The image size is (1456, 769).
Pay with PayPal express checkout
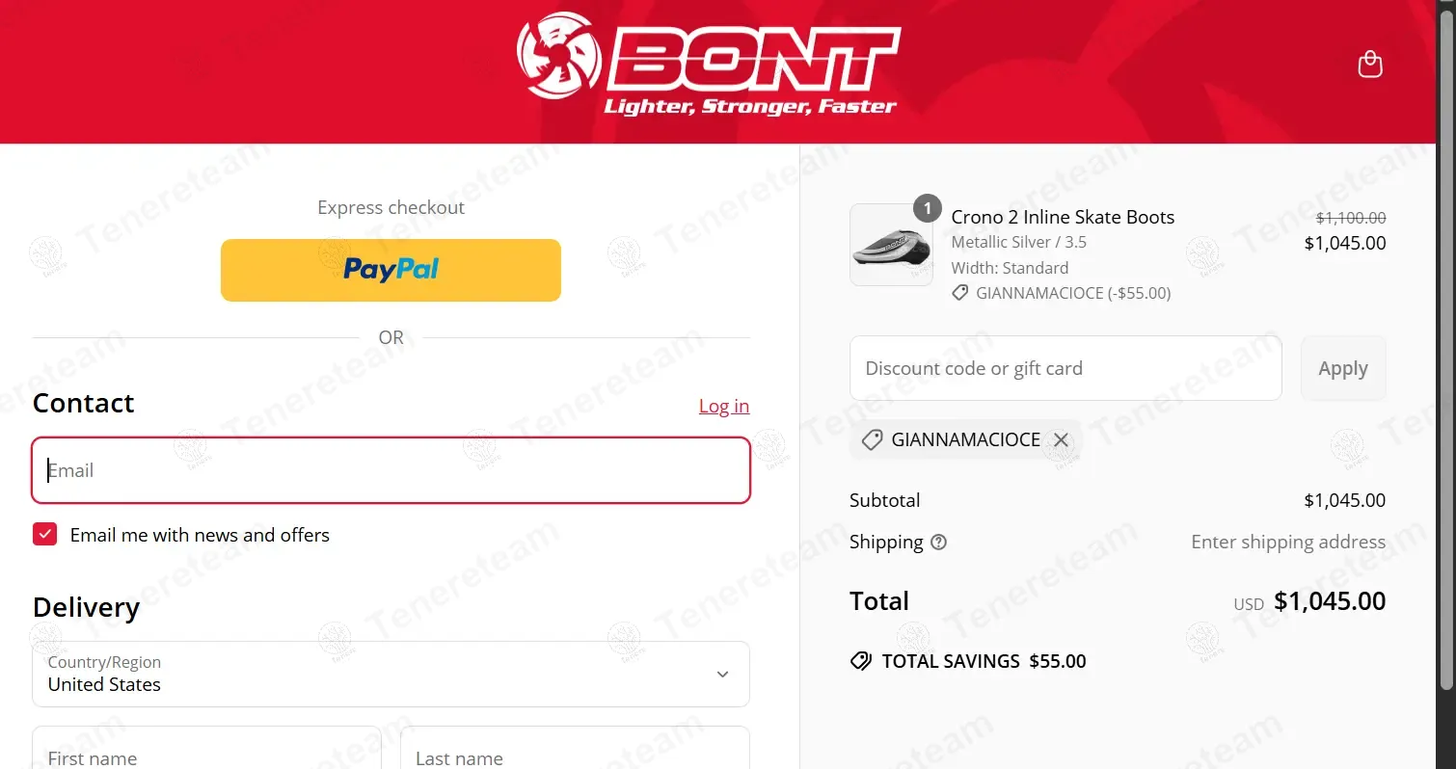pos(391,270)
